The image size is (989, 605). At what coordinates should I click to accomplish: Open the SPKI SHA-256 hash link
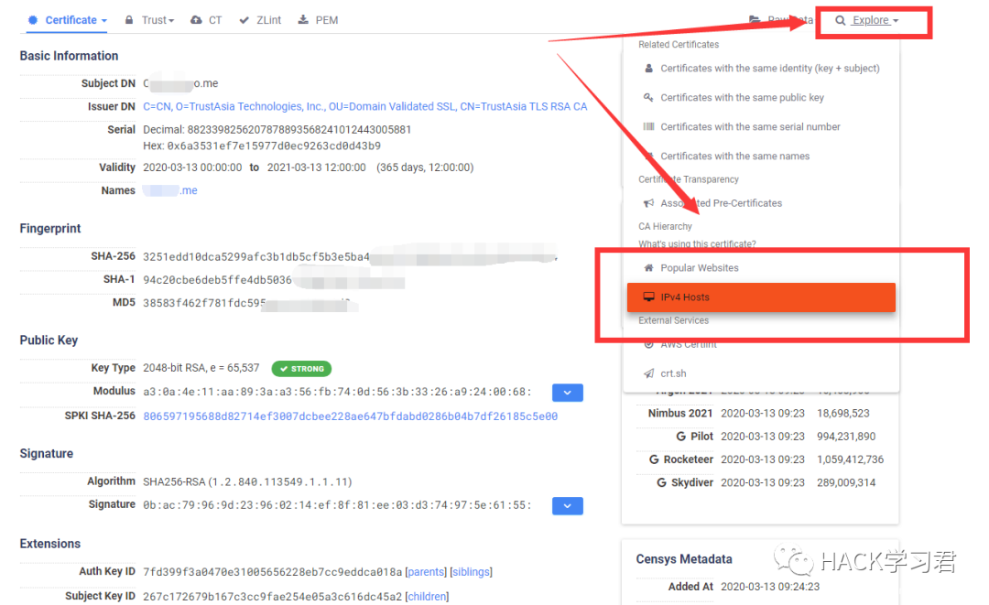pyautogui.click(x=350, y=416)
